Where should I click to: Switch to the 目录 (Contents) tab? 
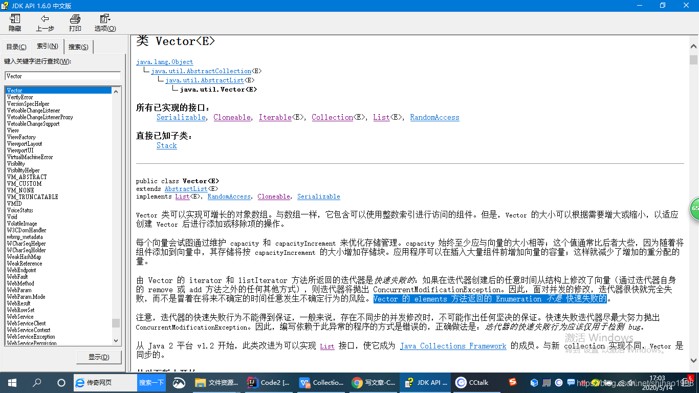pos(16,47)
